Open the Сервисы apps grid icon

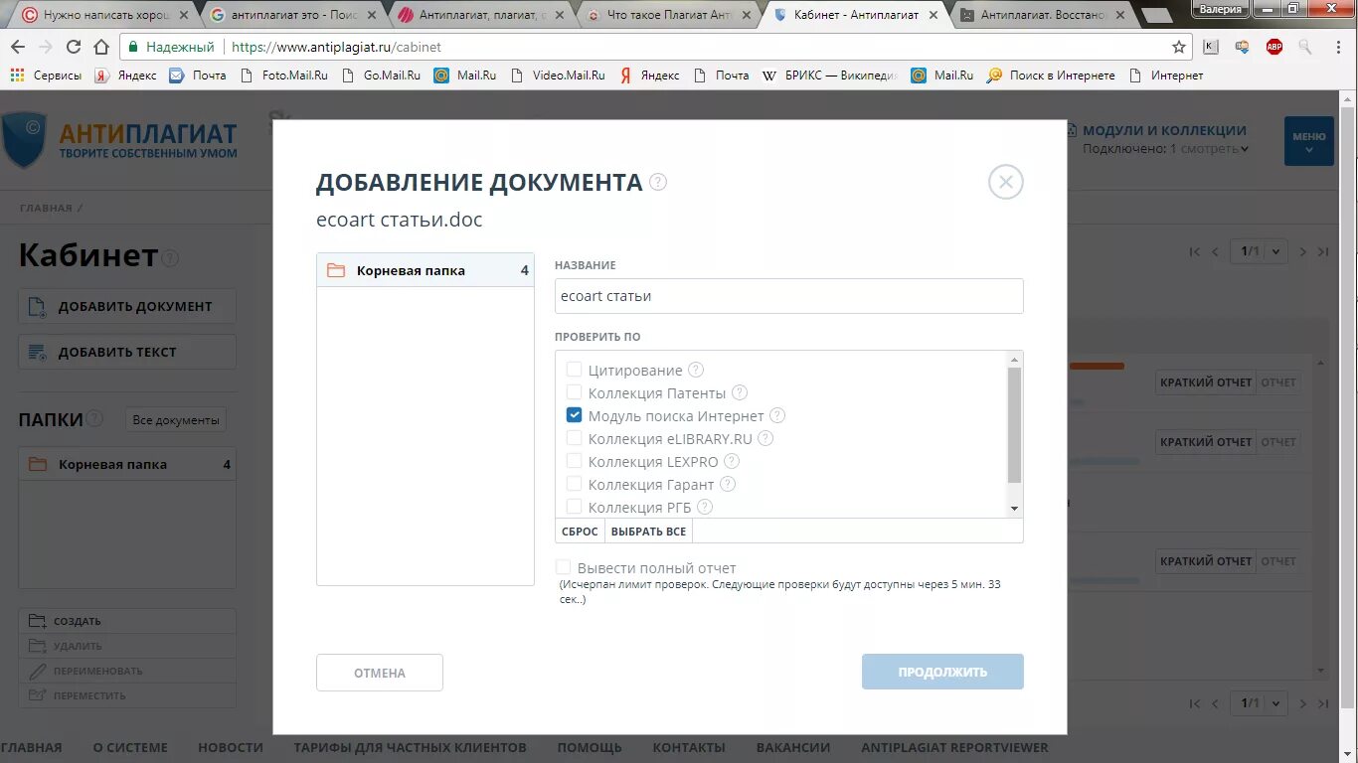(17, 75)
